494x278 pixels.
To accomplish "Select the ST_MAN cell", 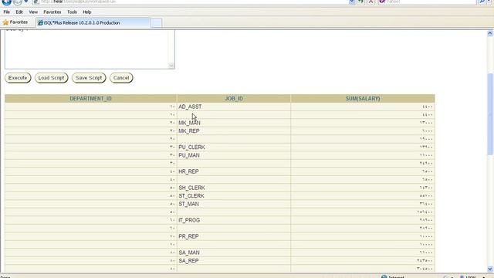I will click(234, 204).
